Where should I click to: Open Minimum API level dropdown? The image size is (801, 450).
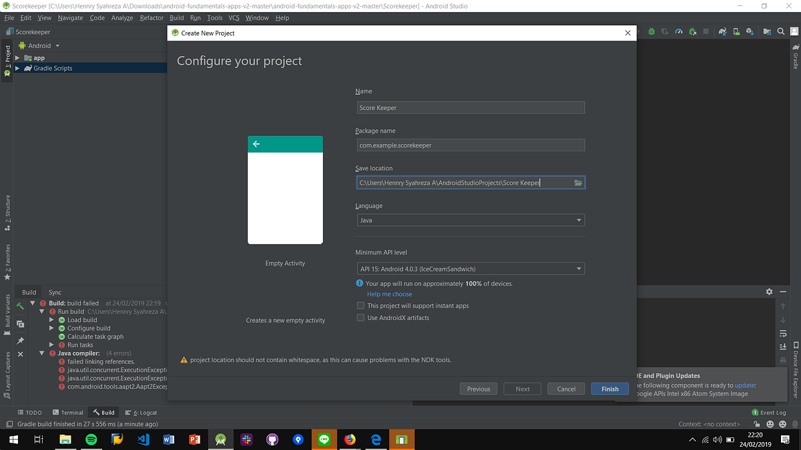pyautogui.click(x=471, y=269)
